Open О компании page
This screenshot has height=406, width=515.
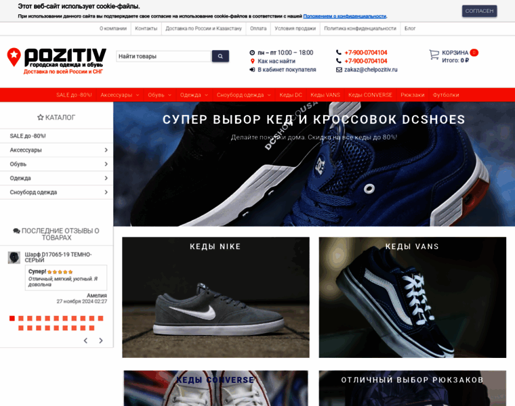[x=113, y=28]
